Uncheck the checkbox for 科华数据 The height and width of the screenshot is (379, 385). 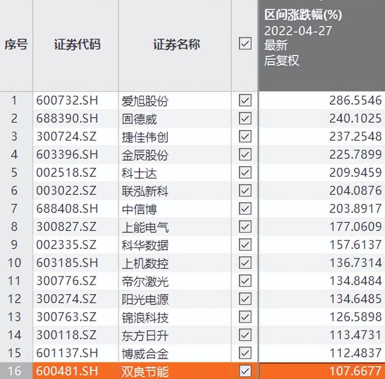coord(245,245)
